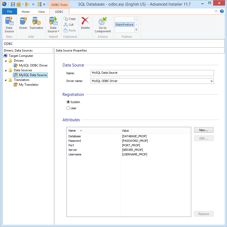The width and height of the screenshot is (227, 227).
Task: Open the Build options dropdown arrow
Action: [23, 4]
